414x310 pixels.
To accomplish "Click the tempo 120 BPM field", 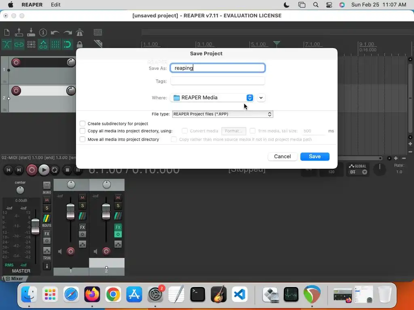I will point(332,172).
